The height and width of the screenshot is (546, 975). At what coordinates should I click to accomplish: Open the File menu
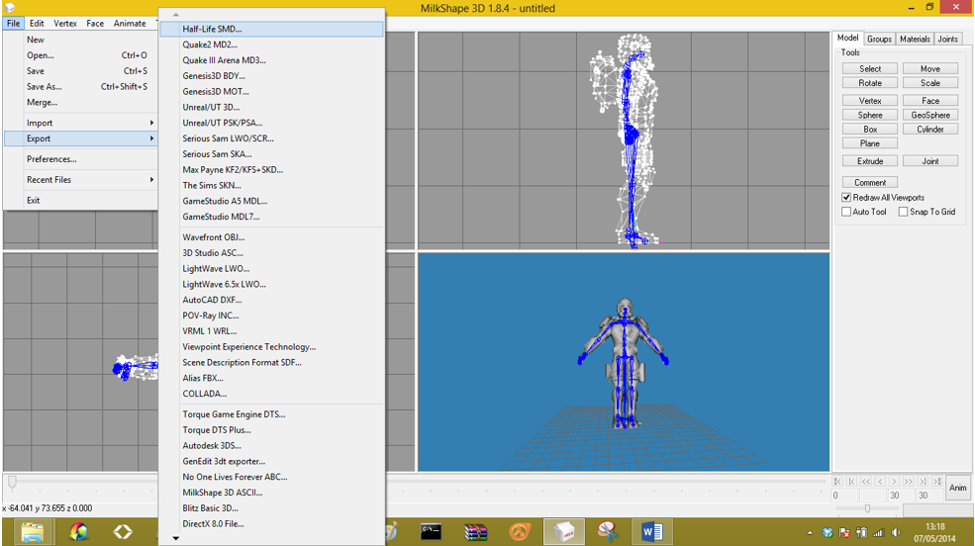coord(13,23)
